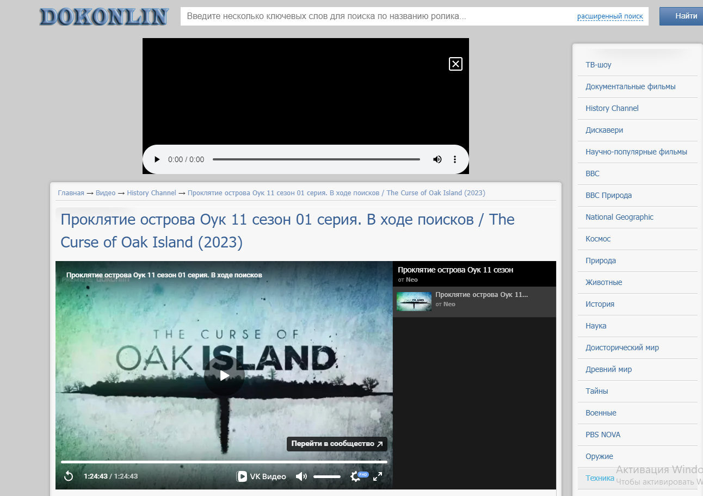This screenshot has width=703, height=496.
Task: Open the BBC Природа category
Action: (x=609, y=195)
